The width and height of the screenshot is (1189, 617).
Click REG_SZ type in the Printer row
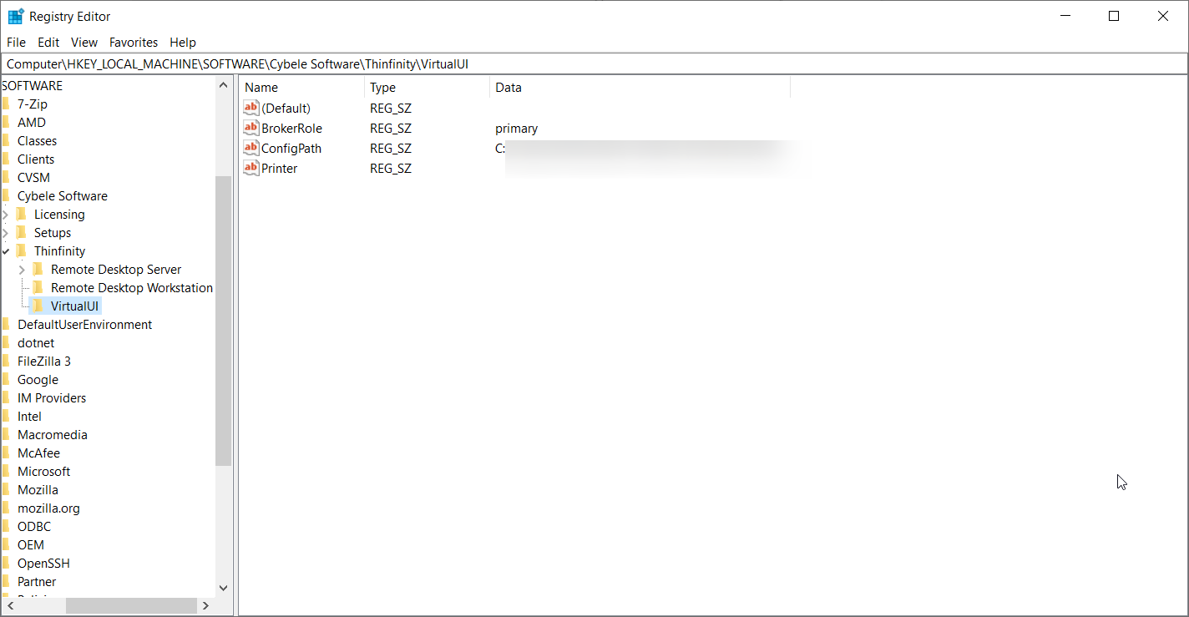[x=391, y=168]
